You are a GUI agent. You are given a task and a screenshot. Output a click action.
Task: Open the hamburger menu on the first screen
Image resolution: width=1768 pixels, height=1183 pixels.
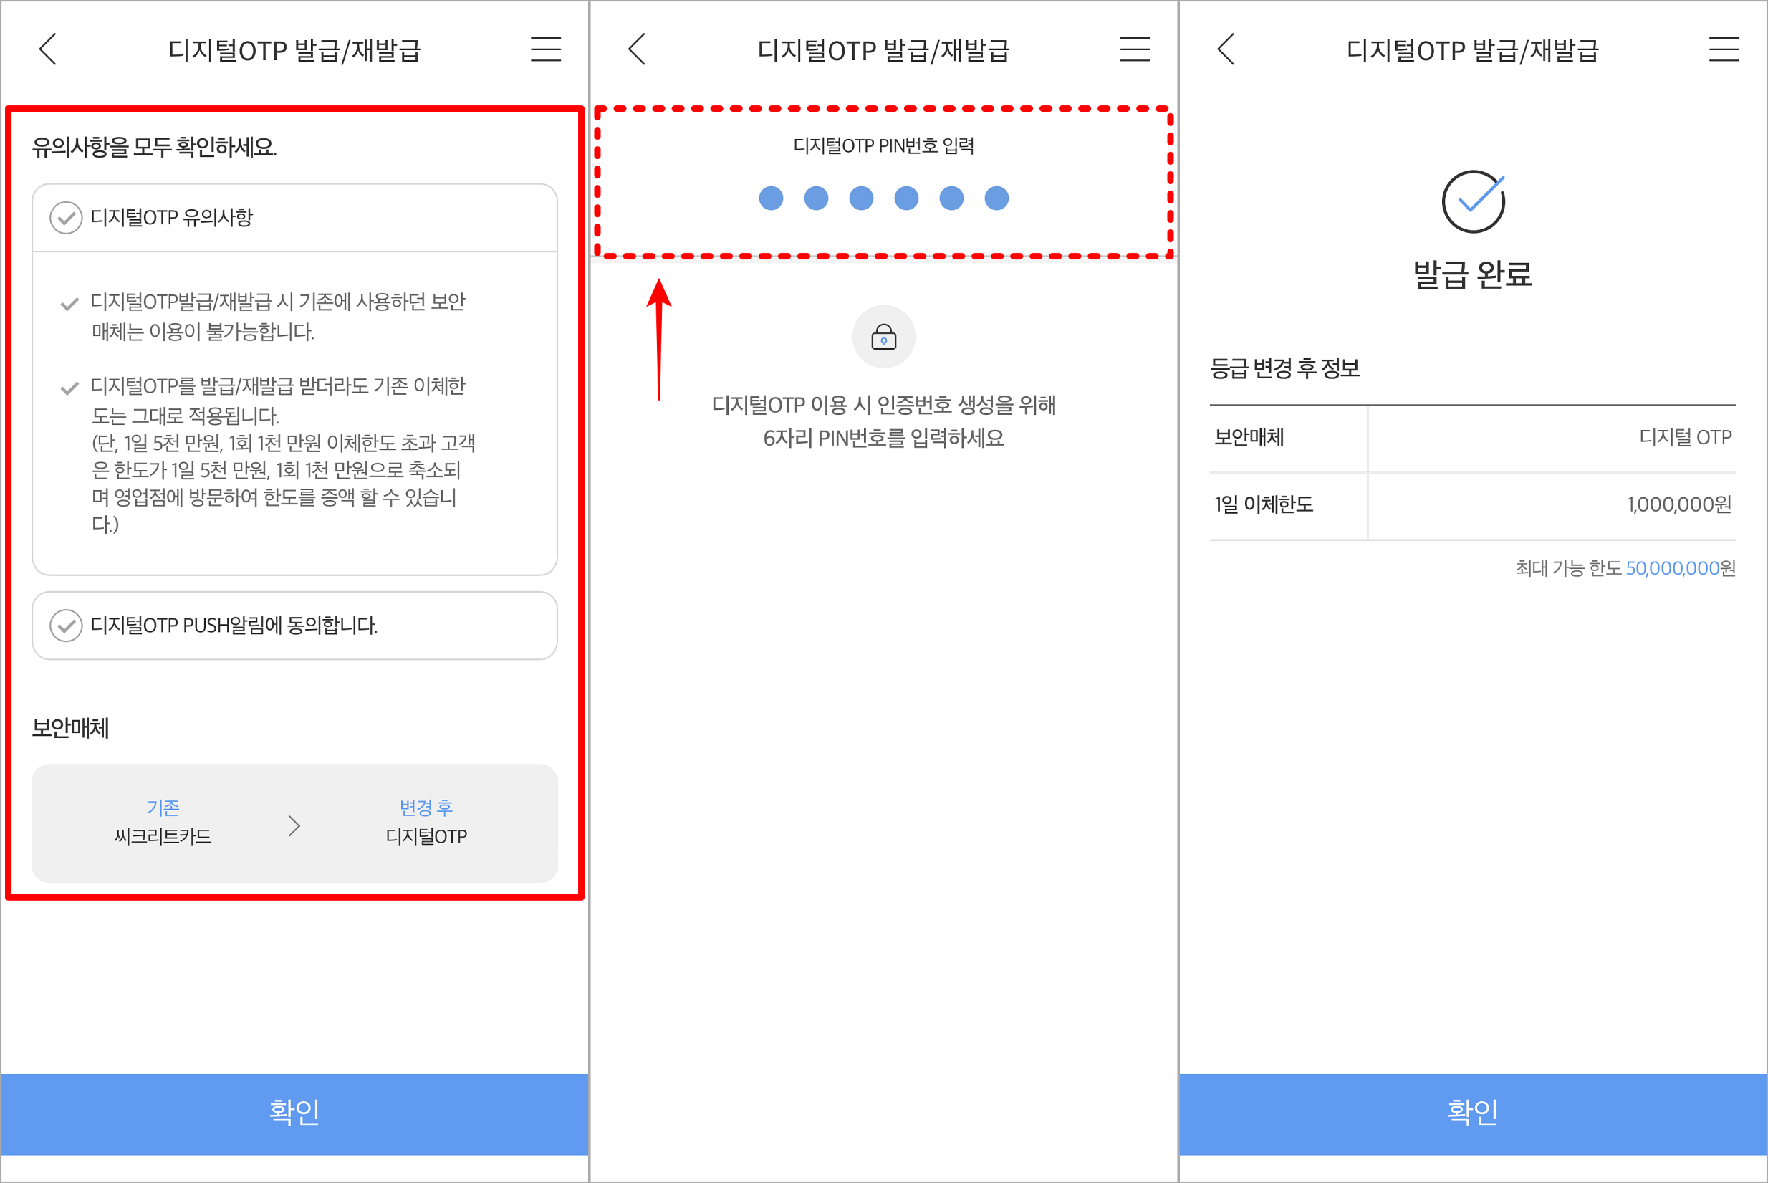click(545, 49)
